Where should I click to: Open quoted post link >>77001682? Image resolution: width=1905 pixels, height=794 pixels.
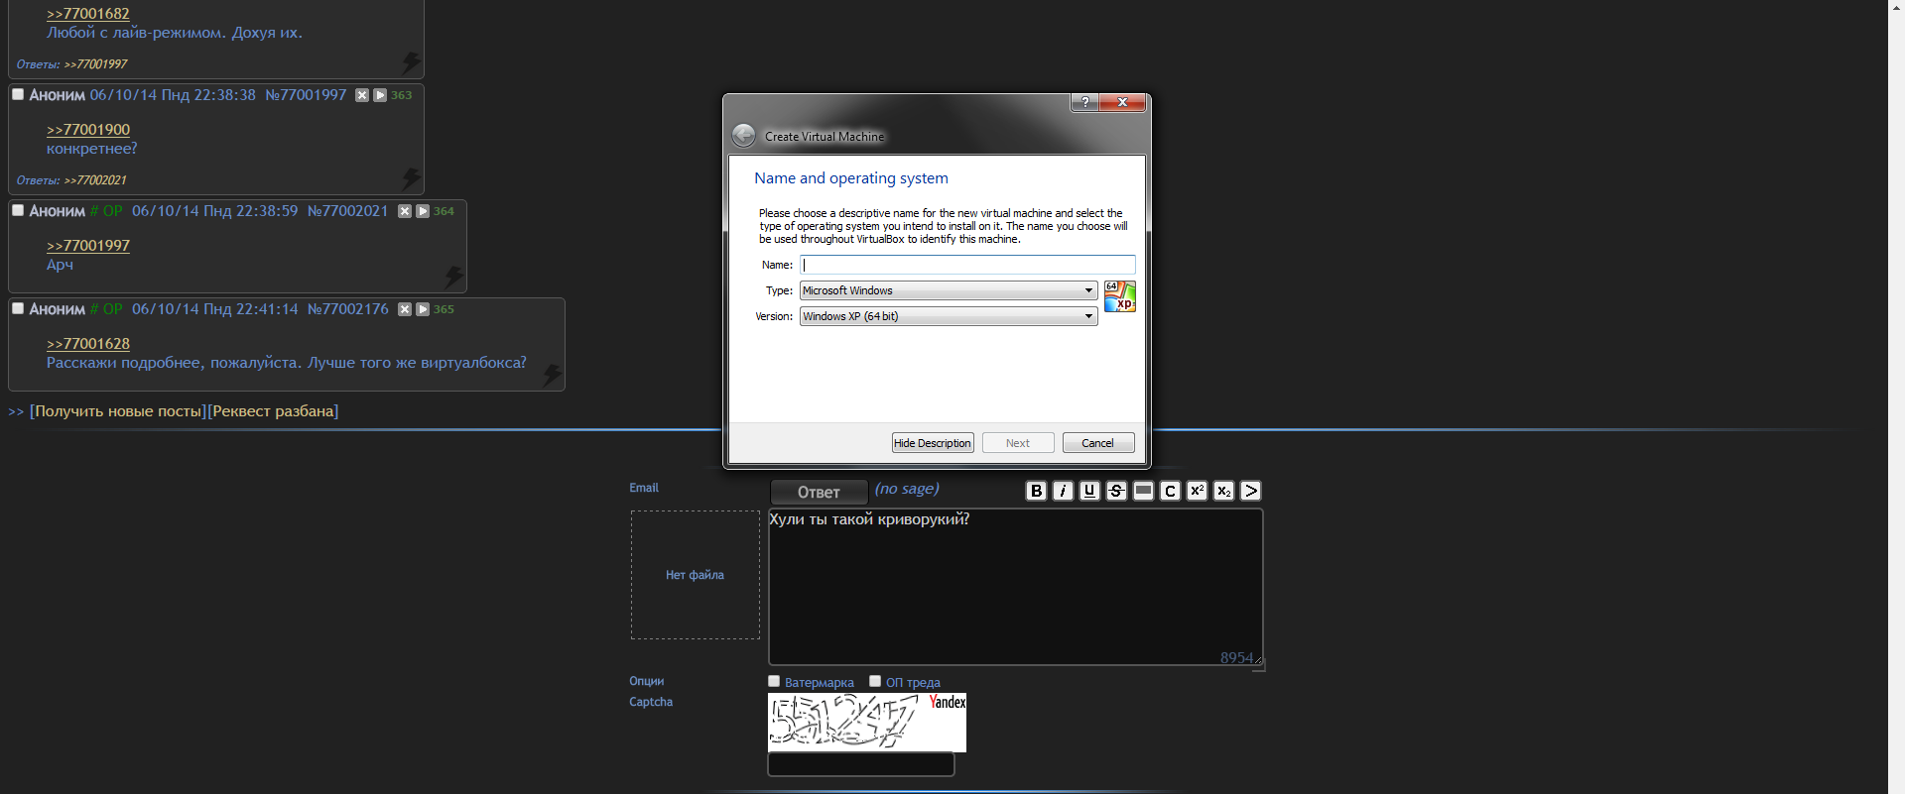(x=88, y=14)
